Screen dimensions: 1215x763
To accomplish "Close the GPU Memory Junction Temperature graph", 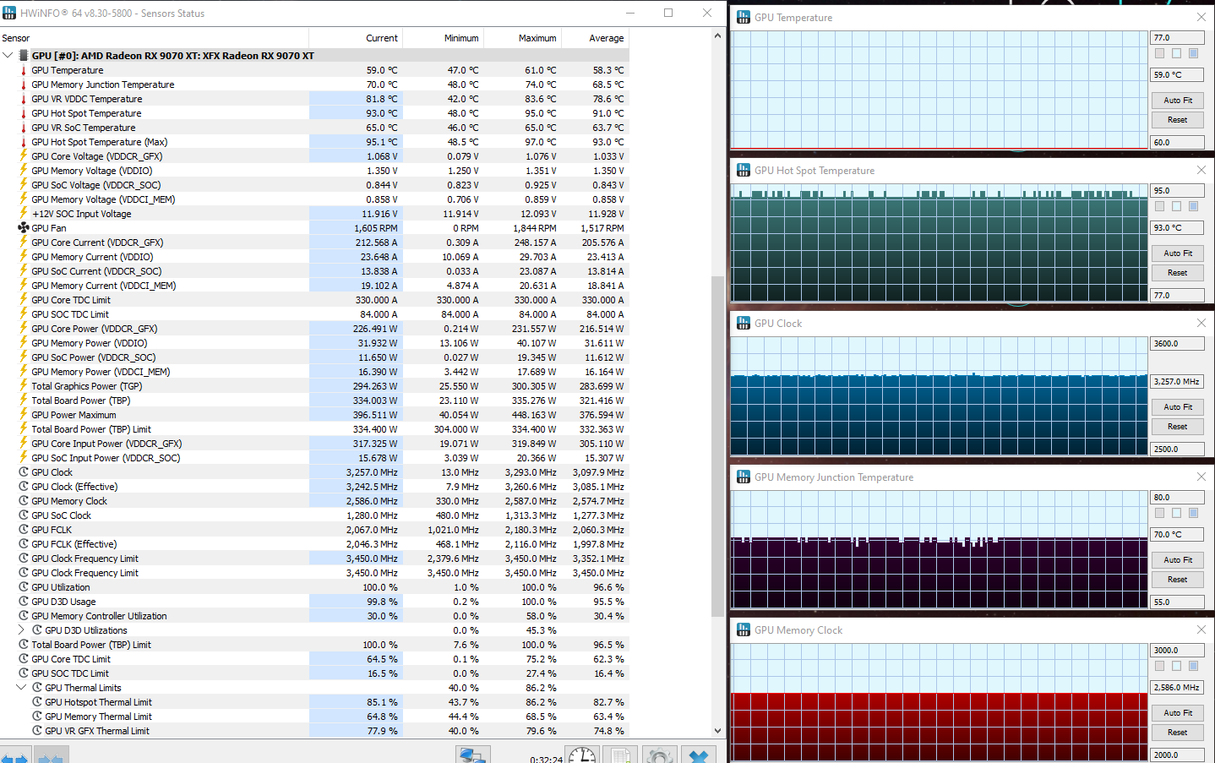I will (1201, 477).
